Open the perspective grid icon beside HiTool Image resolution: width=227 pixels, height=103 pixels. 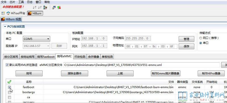pyautogui.click(x=3, y=13)
